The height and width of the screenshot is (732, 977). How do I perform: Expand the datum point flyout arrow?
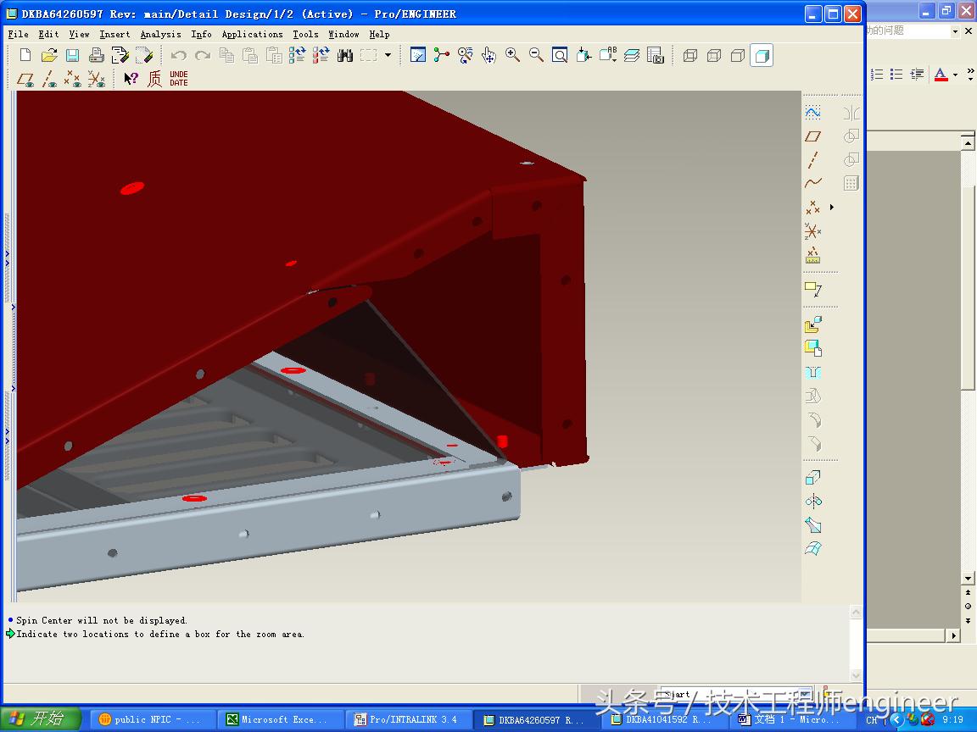831,207
